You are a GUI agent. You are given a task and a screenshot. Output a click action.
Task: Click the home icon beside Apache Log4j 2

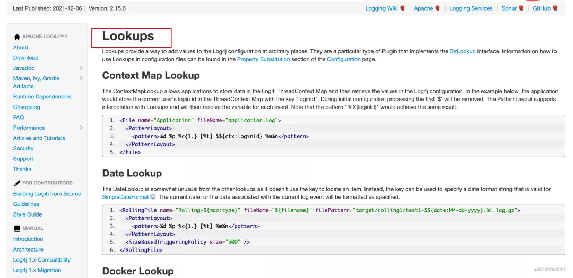click(x=17, y=37)
